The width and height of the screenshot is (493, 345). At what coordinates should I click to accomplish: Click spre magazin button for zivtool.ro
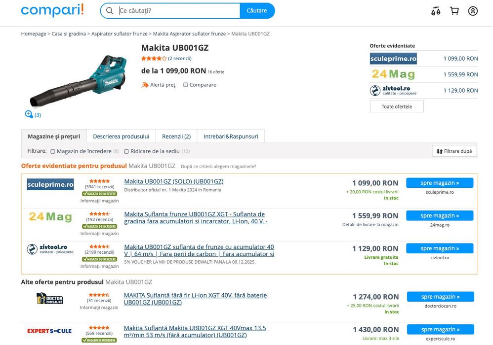[x=440, y=248]
